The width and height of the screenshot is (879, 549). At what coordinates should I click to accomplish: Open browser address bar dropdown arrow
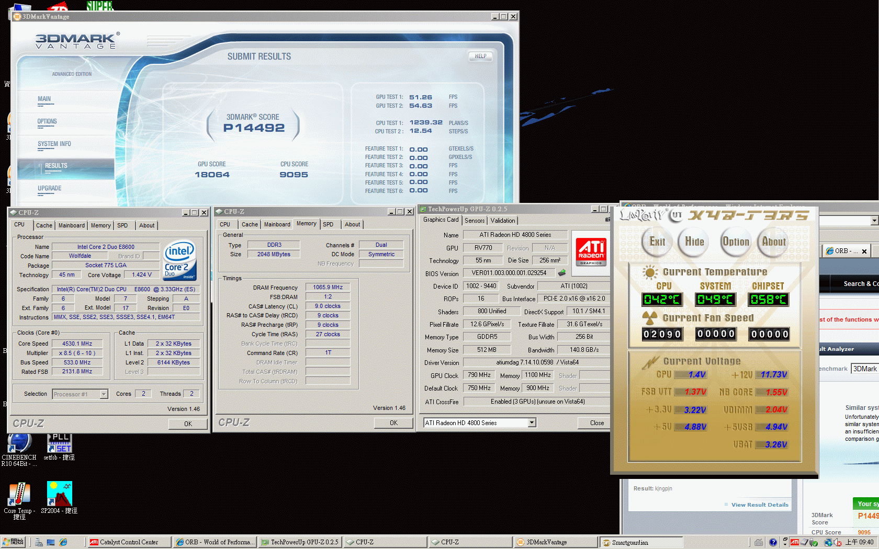[874, 221]
